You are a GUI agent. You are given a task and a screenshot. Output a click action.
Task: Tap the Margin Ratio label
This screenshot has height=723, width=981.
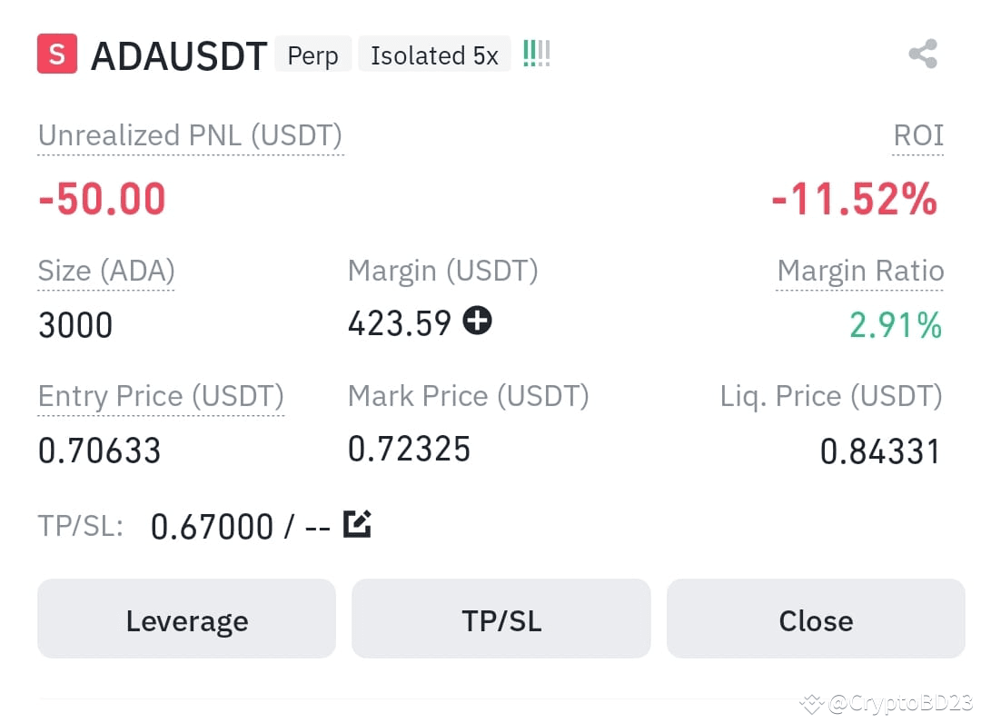point(860,272)
